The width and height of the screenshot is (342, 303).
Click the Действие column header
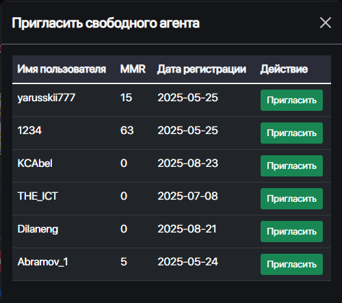pyautogui.click(x=284, y=69)
